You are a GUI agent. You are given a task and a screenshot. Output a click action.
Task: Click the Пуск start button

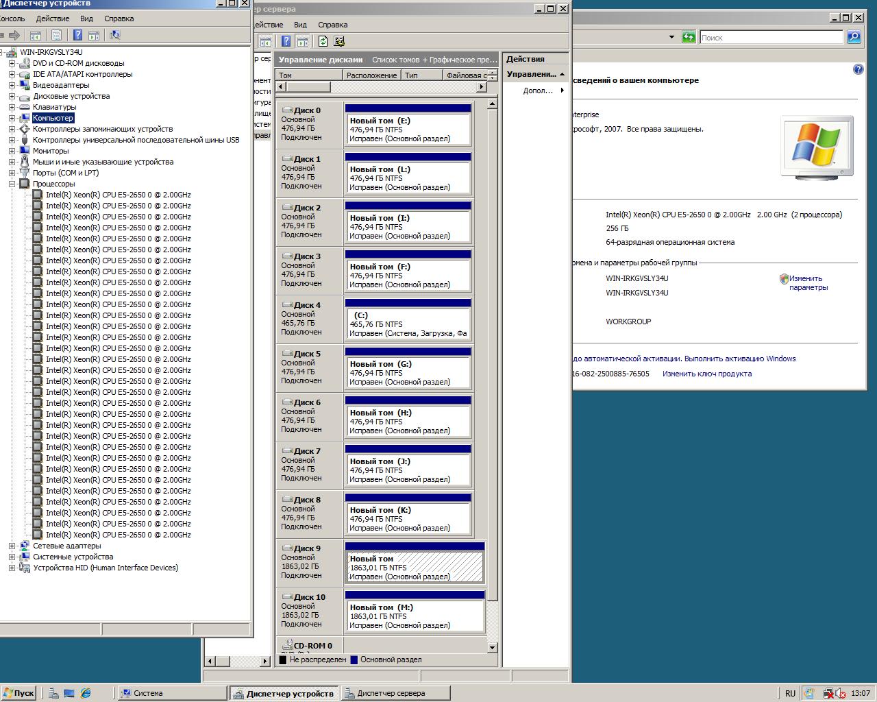coord(18,693)
